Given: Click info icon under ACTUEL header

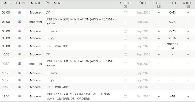Looking at the screenshot, I should (x=188, y=7).
